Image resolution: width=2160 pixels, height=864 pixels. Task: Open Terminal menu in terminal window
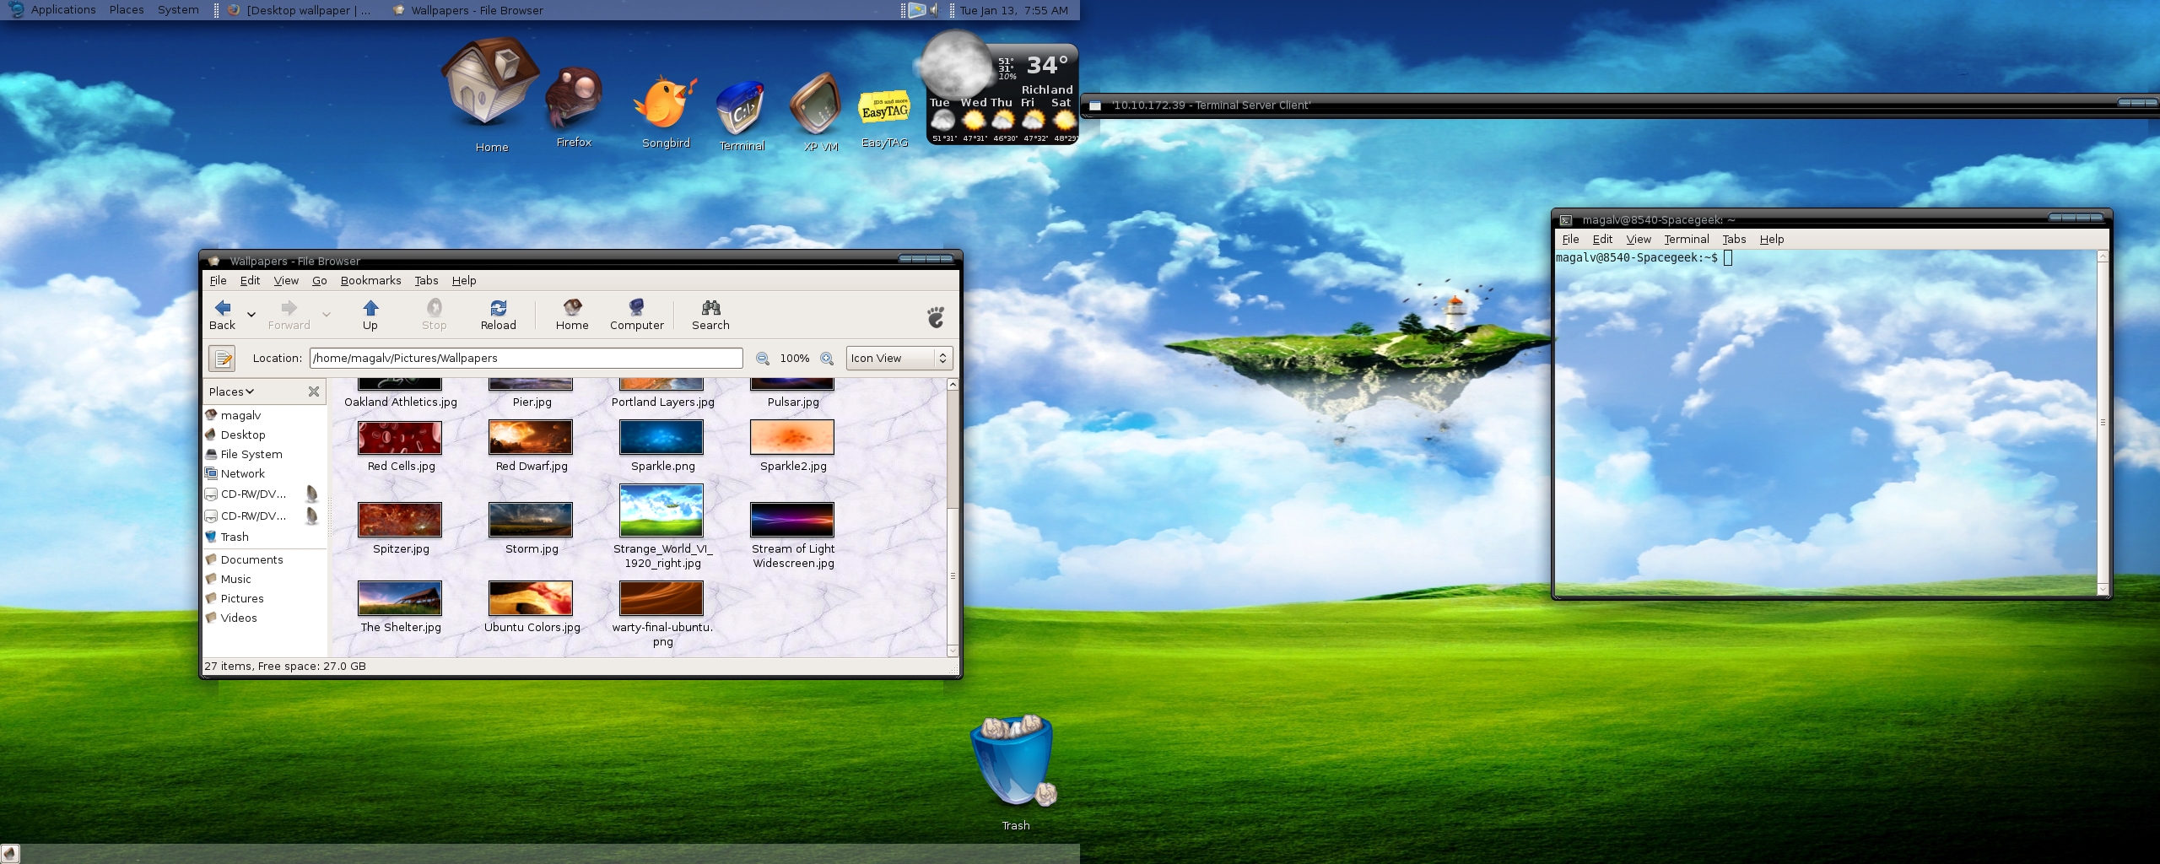coord(1686,240)
